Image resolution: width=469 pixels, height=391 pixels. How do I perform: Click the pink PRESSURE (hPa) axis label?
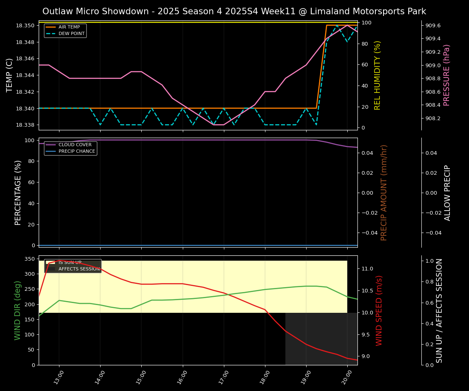click(447, 75)
